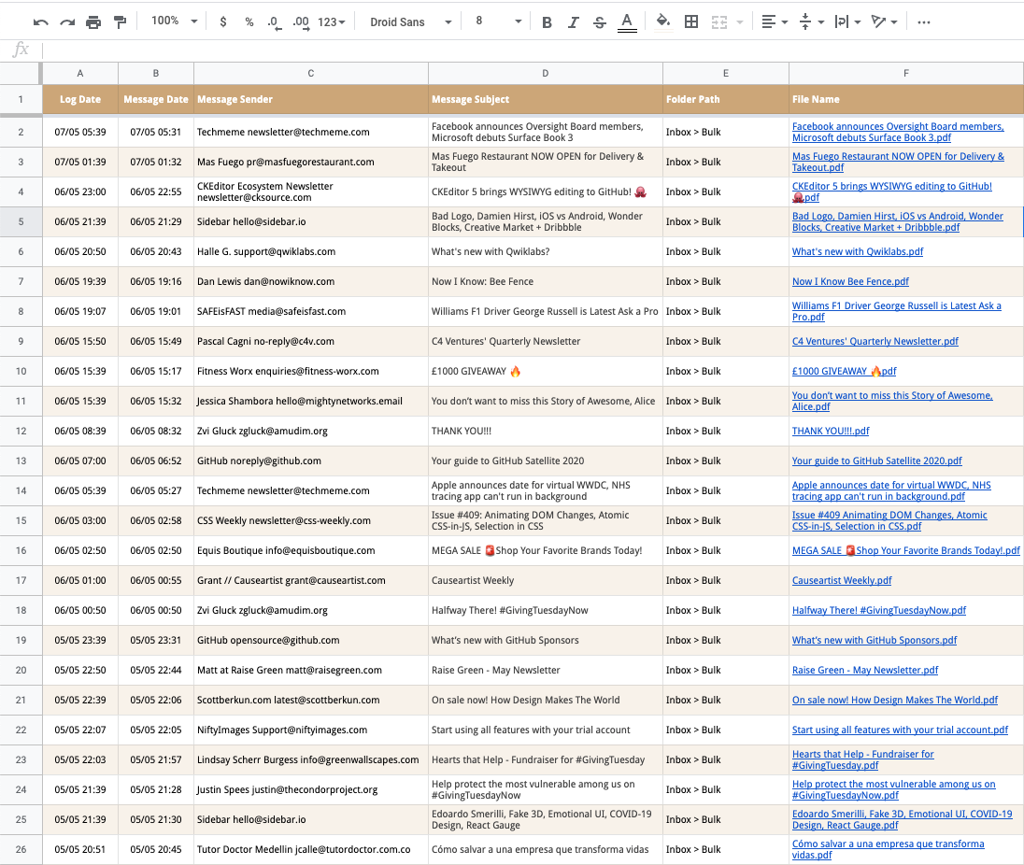Apply strikethrough formatting

point(600,22)
